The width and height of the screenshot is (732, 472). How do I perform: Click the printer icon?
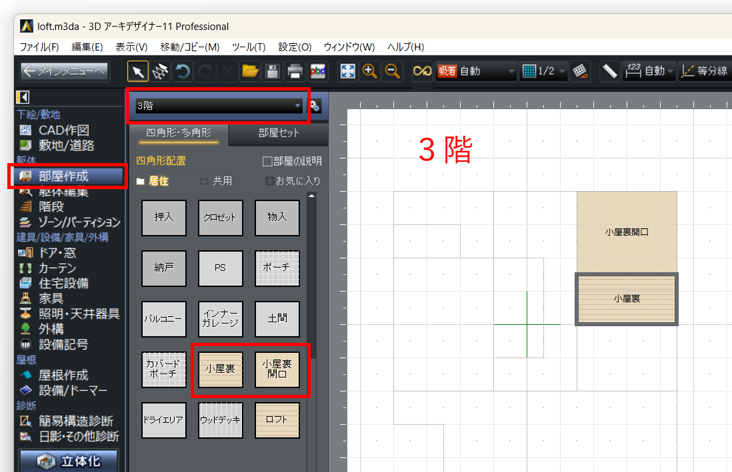point(295,71)
